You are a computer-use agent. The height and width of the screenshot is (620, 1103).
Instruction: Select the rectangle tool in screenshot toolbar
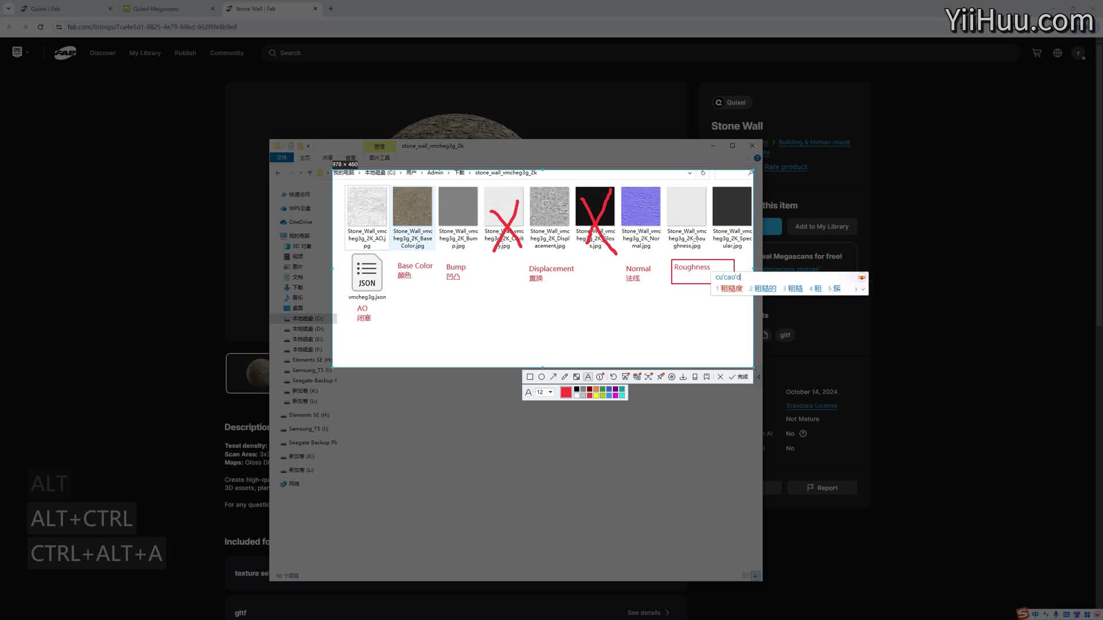click(530, 377)
